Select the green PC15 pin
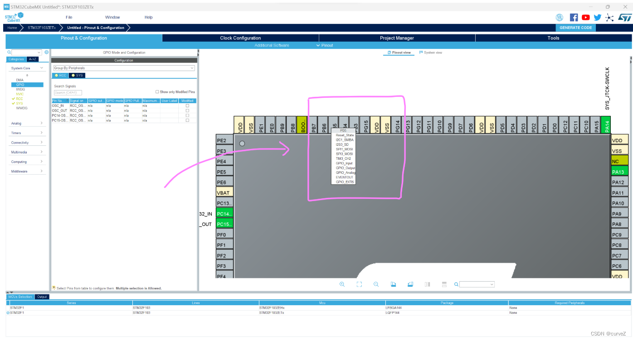 click(x=224, y=224)
